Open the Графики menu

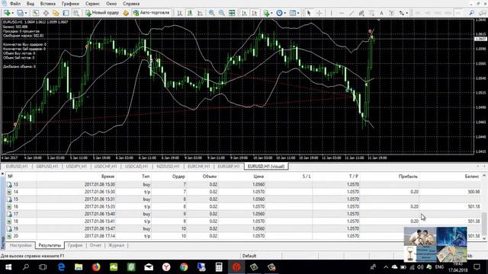tap(70, 4)
